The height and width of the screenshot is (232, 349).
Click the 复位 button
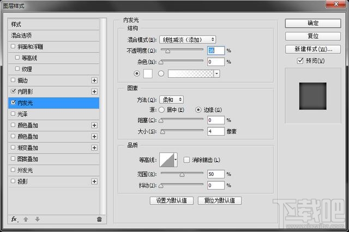pos(313,36)
